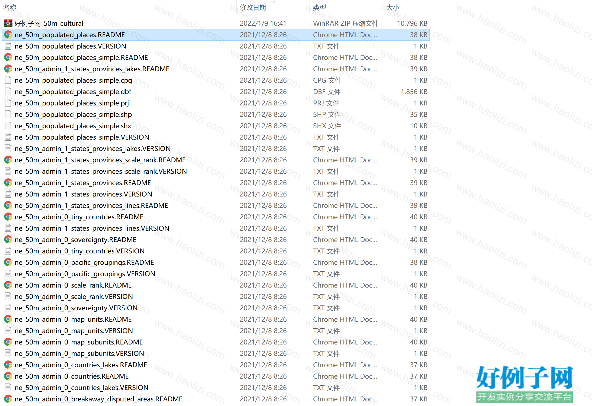Select file name ne_50m_populated_places_simple.dbf
The width and height of the screenshot is (592, 406).
(73, 92)
